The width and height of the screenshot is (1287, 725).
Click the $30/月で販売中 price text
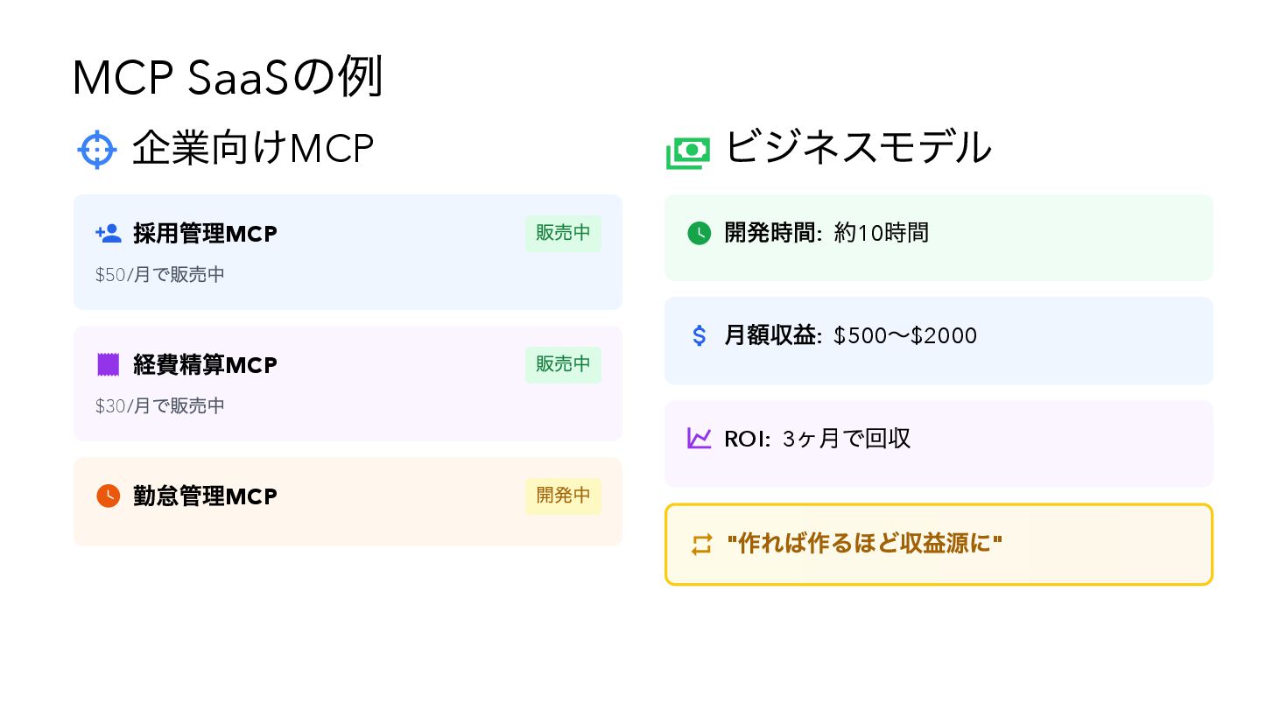[x=160, y=406]
